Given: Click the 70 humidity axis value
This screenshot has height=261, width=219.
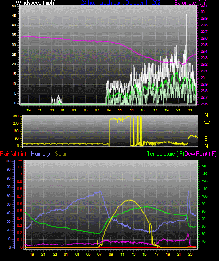Looking at the screenshot, I should pos(8,187).
